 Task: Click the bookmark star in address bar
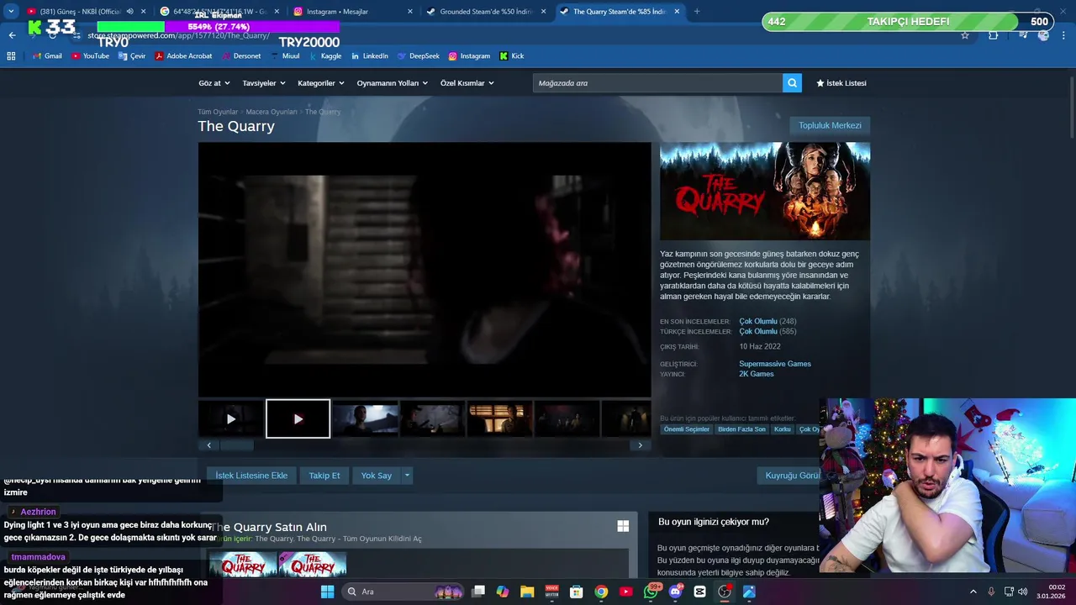pos(965,35)
